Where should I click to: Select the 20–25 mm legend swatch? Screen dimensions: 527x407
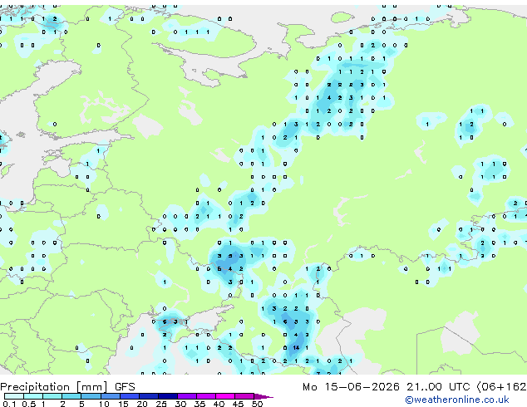(149, 396)
